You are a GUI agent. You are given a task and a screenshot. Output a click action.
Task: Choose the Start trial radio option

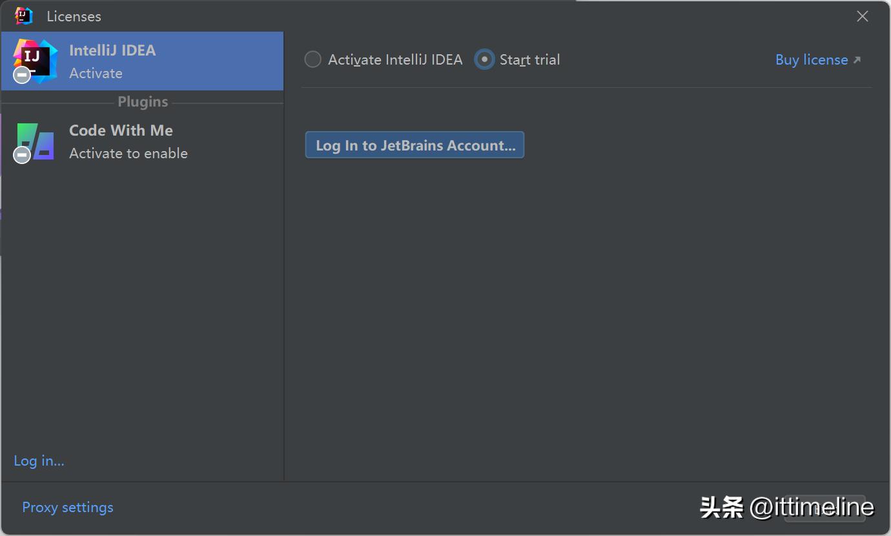(484, 60)
